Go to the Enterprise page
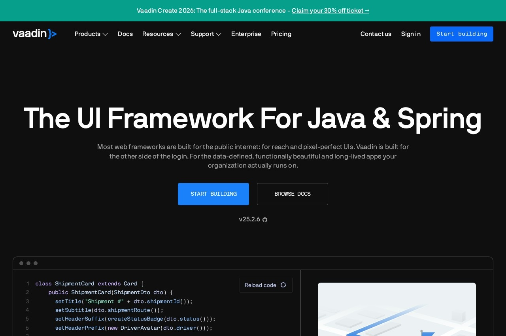The width and height of the screenshot is (506, 336). pyautogui.click(x=246, y=34)
